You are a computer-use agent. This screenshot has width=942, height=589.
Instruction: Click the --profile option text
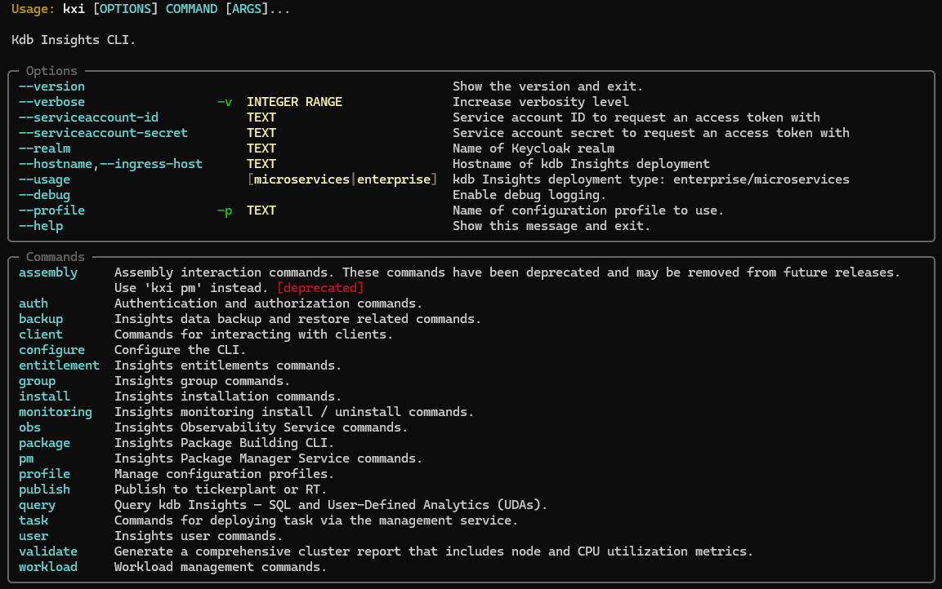tap(51, 211)
